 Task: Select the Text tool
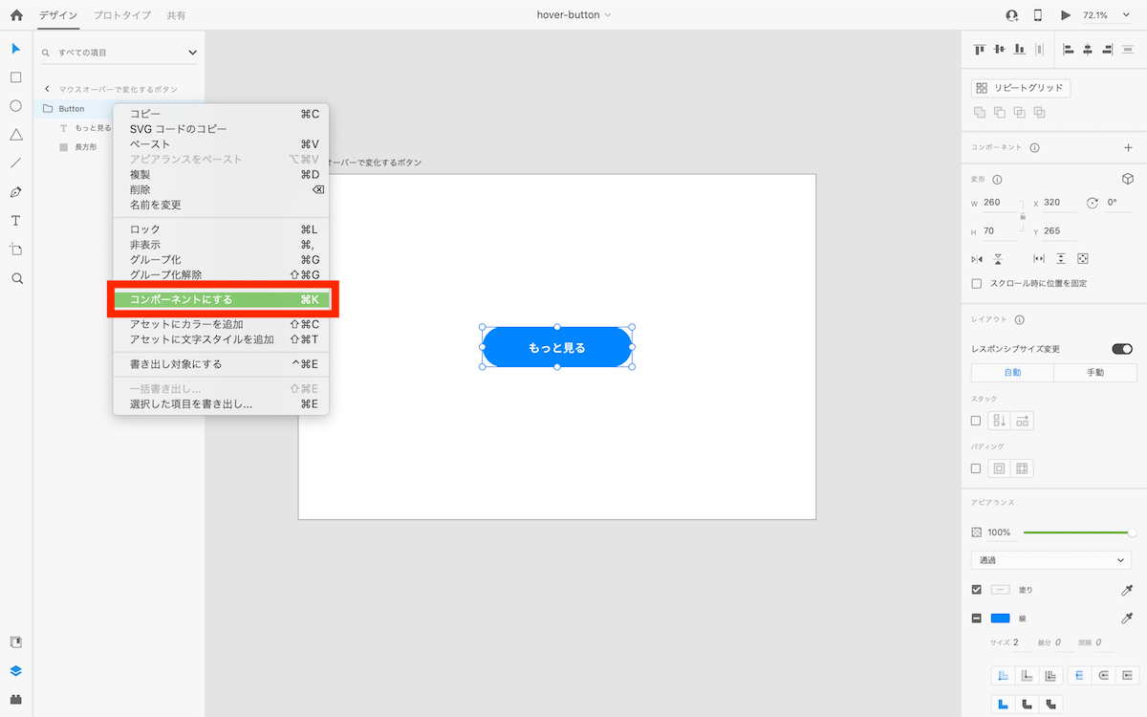[x=15, y=221]
